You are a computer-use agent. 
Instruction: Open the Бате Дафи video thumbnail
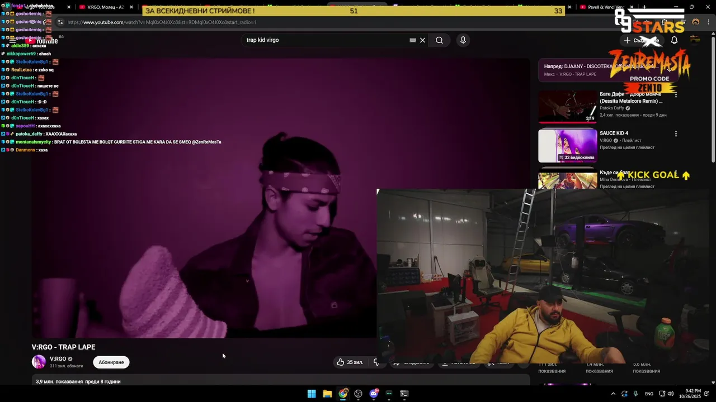pos(567,107)
